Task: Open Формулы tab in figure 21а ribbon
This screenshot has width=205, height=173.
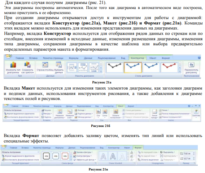Action: (74, 58)
